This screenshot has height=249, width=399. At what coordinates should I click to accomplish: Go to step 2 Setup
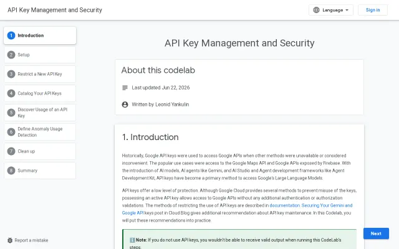click(x=40, y=55)
